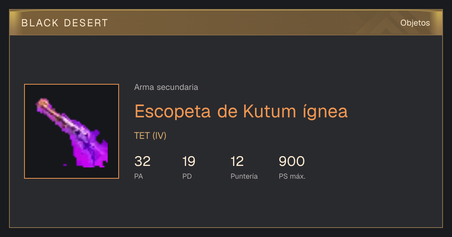
Task: Click the PS máx. stat label
Action: point(292,176)
